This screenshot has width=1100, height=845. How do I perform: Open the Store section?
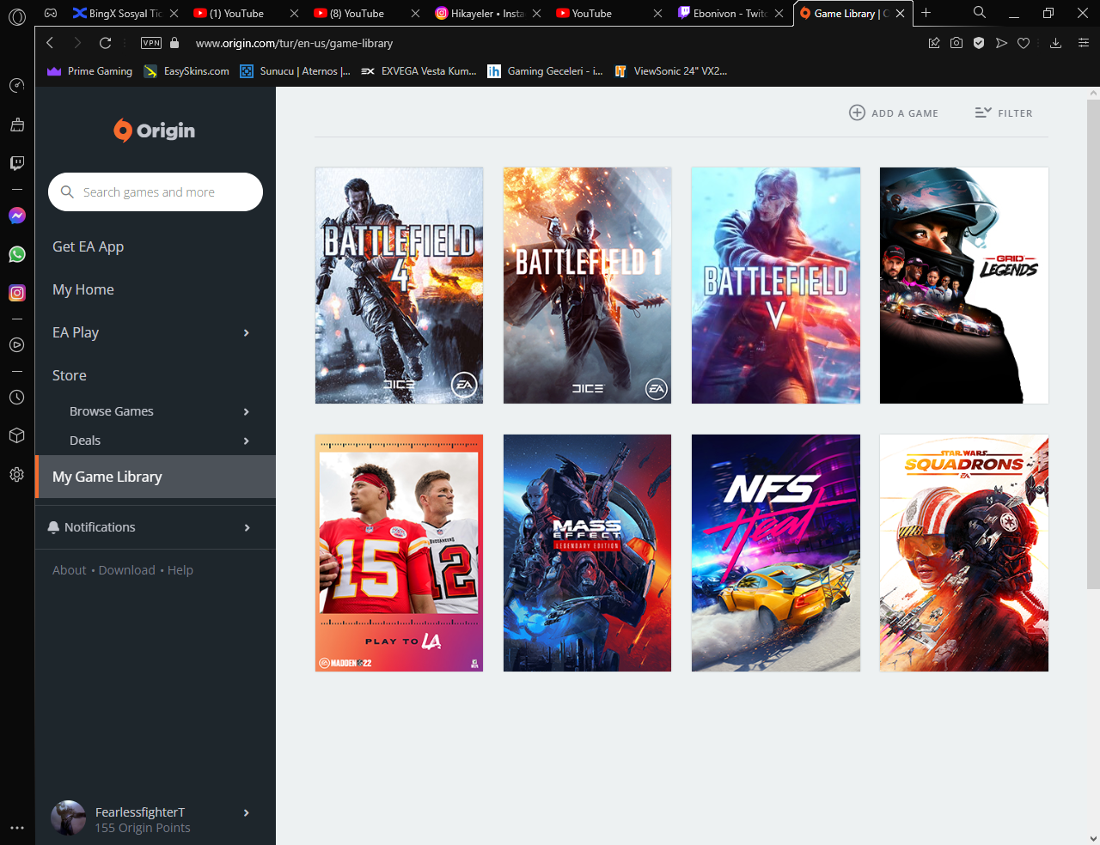[x=69, y=375]
